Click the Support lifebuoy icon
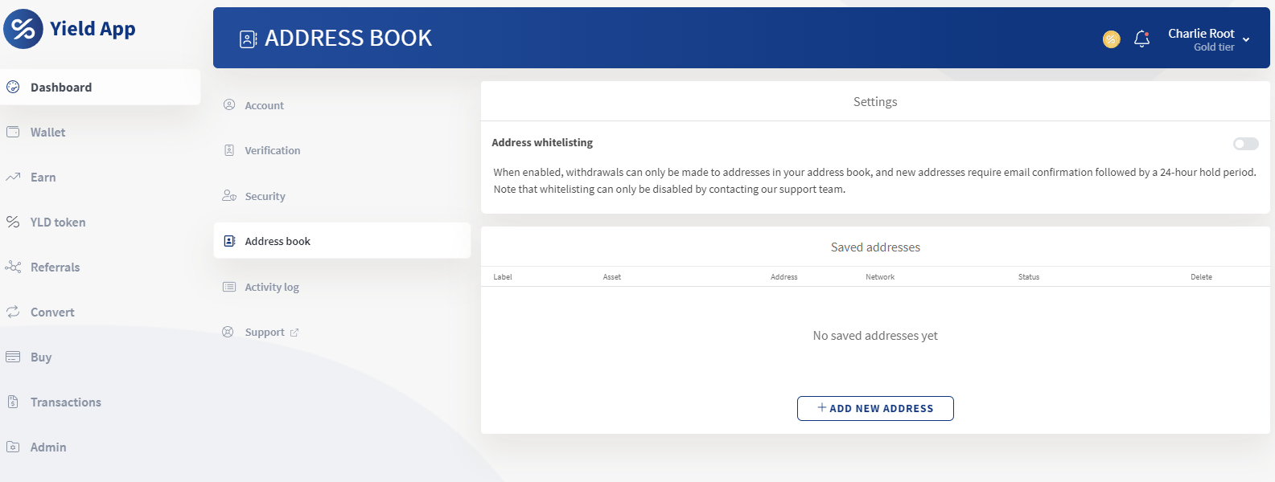The image size is (1275, 482). click(x=228, y=332)
